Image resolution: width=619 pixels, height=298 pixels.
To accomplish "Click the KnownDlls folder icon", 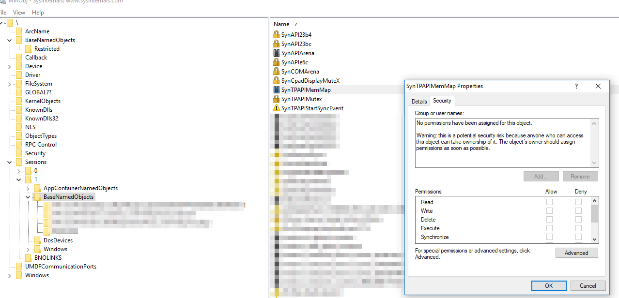I will click(x=19, y=110).
